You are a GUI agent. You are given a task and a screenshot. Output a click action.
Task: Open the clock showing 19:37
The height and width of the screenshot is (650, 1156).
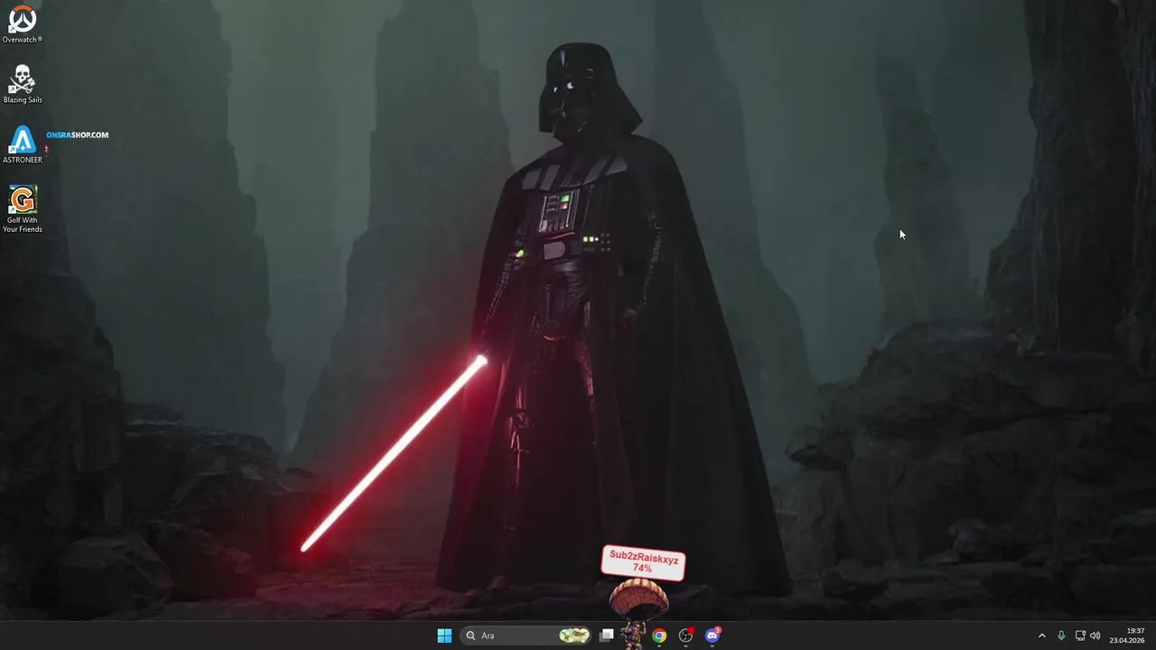(x=1127, y=636)
